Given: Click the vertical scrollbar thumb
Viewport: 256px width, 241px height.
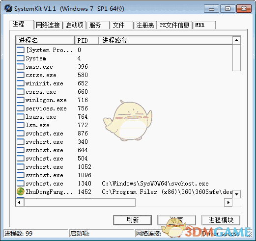Looking at the screenshot, I should [236, 58].
